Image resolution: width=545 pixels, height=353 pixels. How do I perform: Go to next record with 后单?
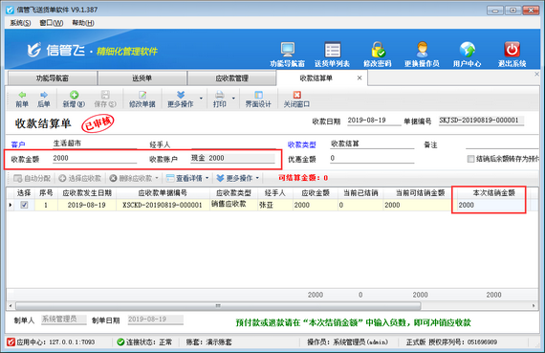point(44,99)
